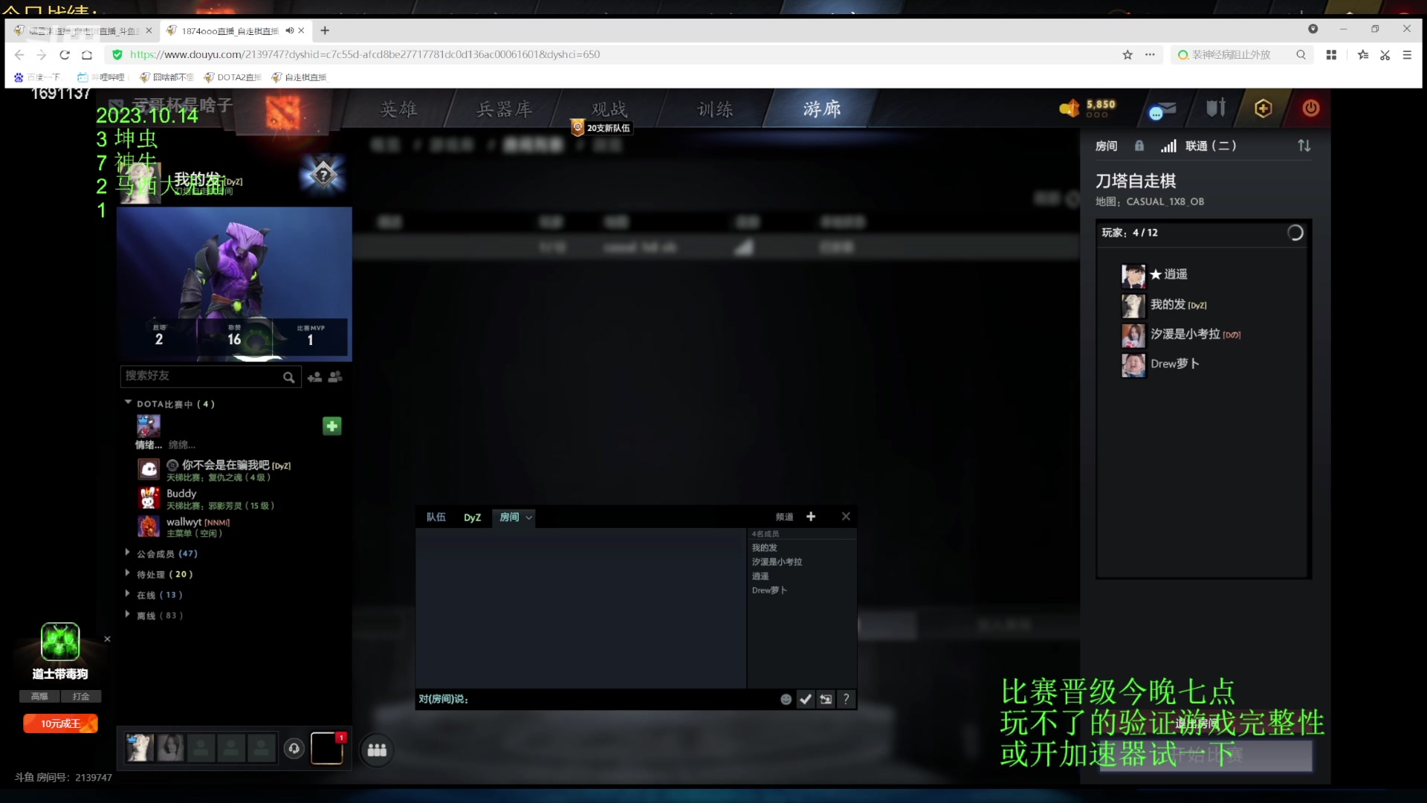Open the Dota mail messages icon
This screenshot has height=803, width=1427.
[x=1162, y=109]
